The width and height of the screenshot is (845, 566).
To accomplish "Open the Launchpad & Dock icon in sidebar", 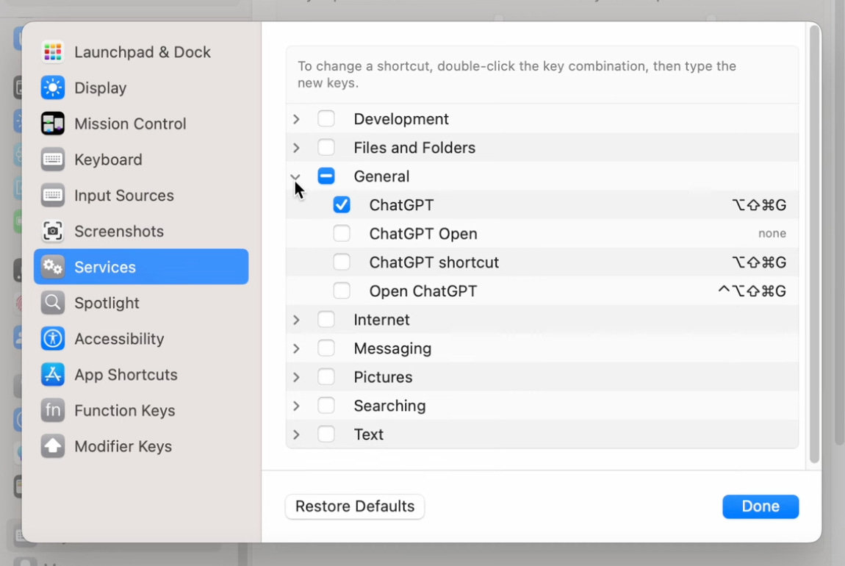I will [x=52, y=51].
